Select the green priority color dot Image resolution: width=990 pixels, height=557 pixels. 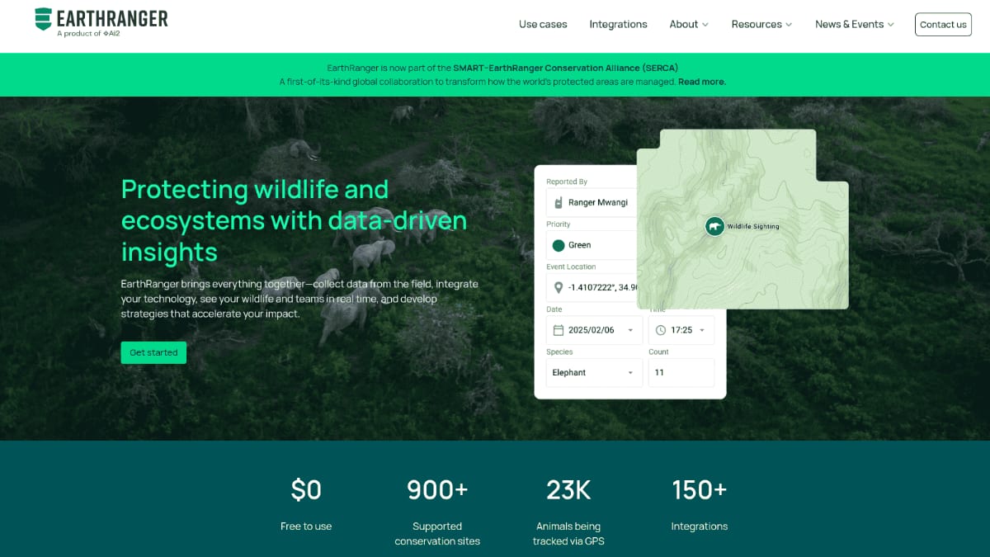coord(559,245)
